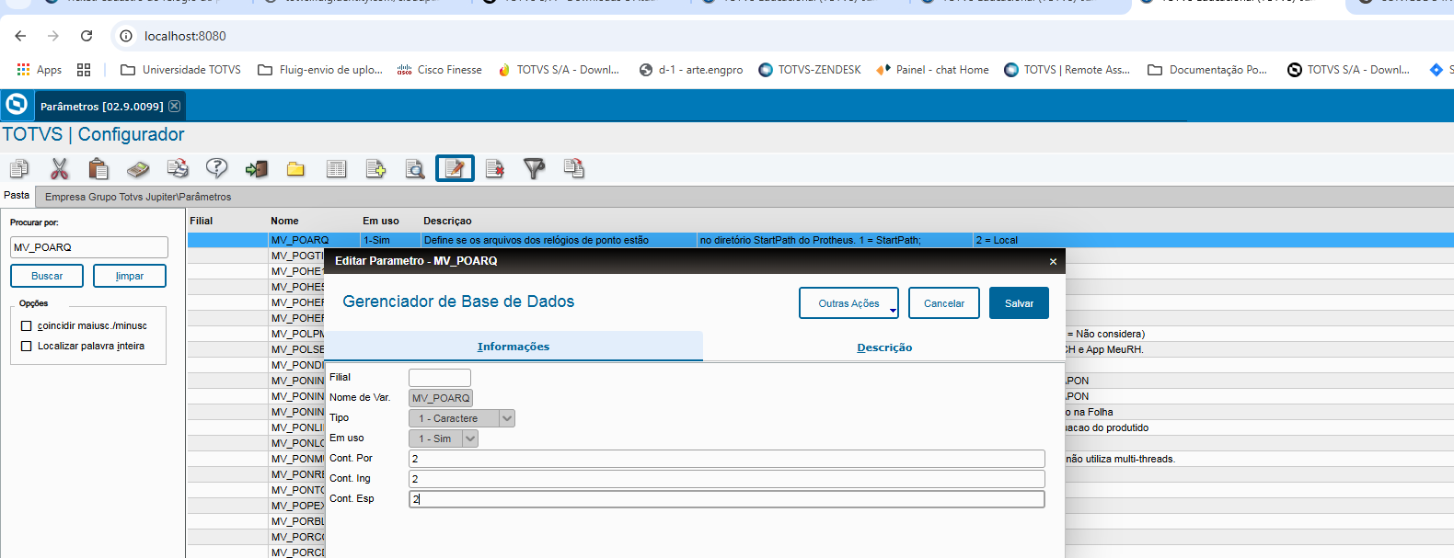The width and height of the screenshot is (1454, 558).
Task: Click the print icon in toolbar
Action: tap(178, 168)
